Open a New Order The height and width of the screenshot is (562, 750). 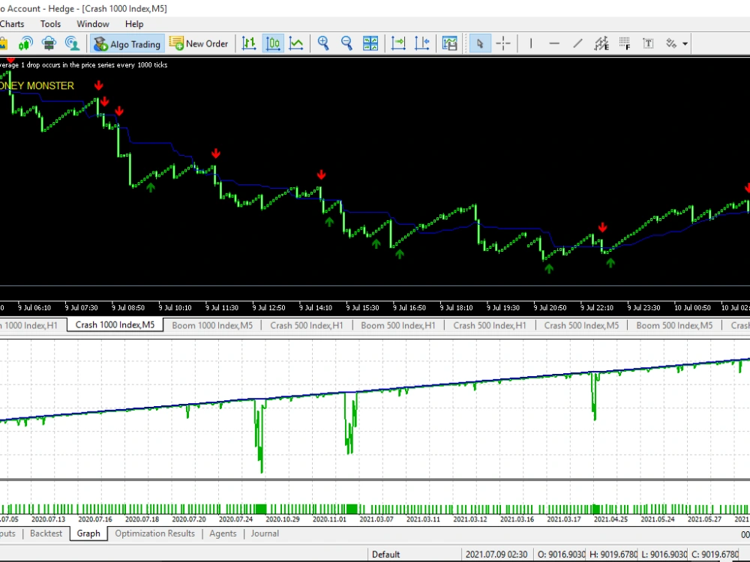pyautogui.click(x=199, y=43)
